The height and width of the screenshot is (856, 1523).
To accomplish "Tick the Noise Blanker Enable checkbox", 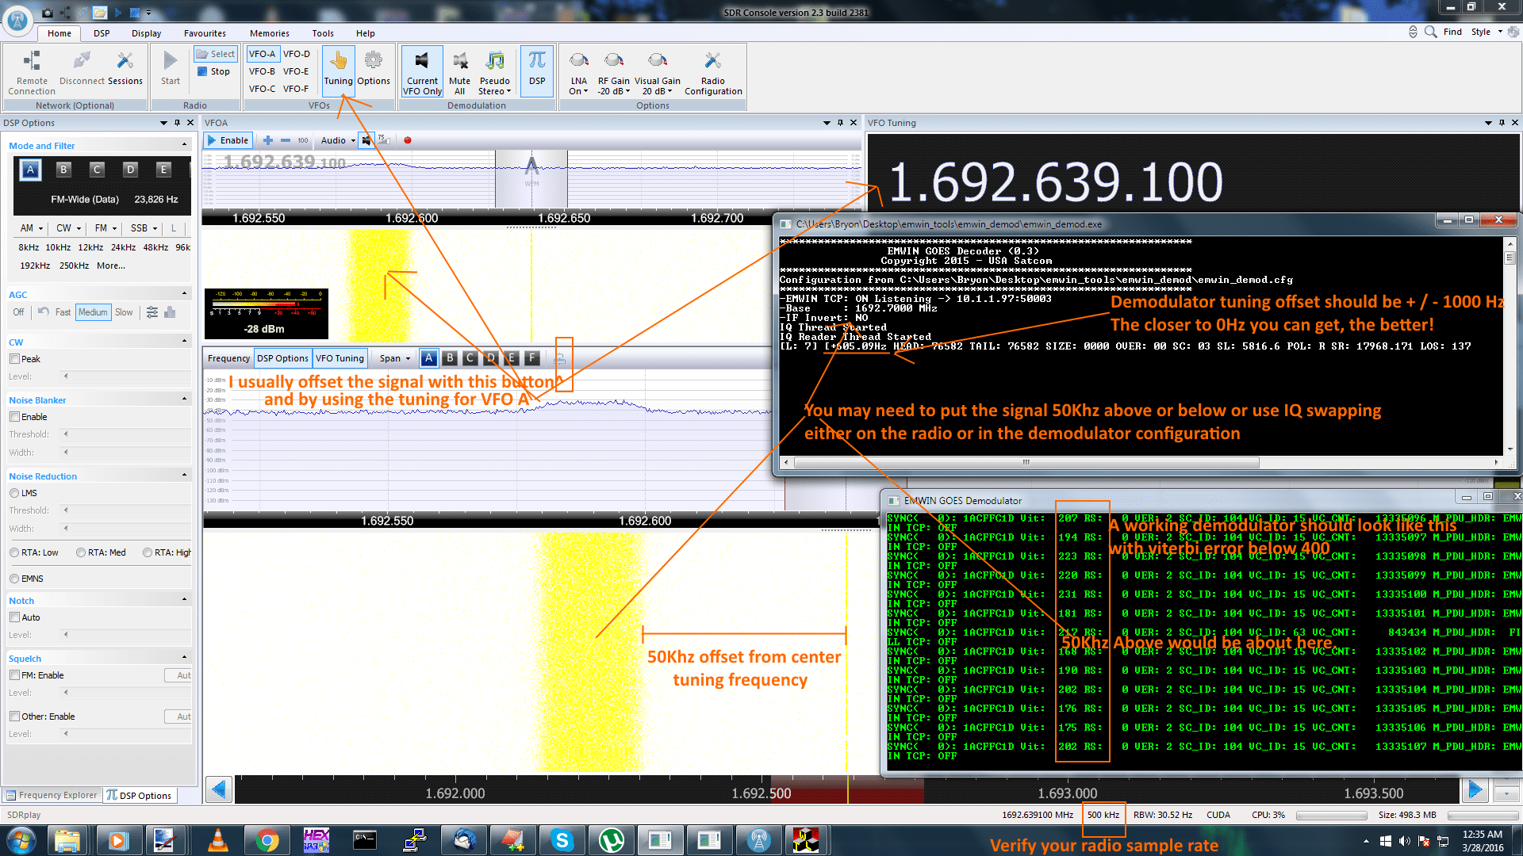I will [14, 417].
